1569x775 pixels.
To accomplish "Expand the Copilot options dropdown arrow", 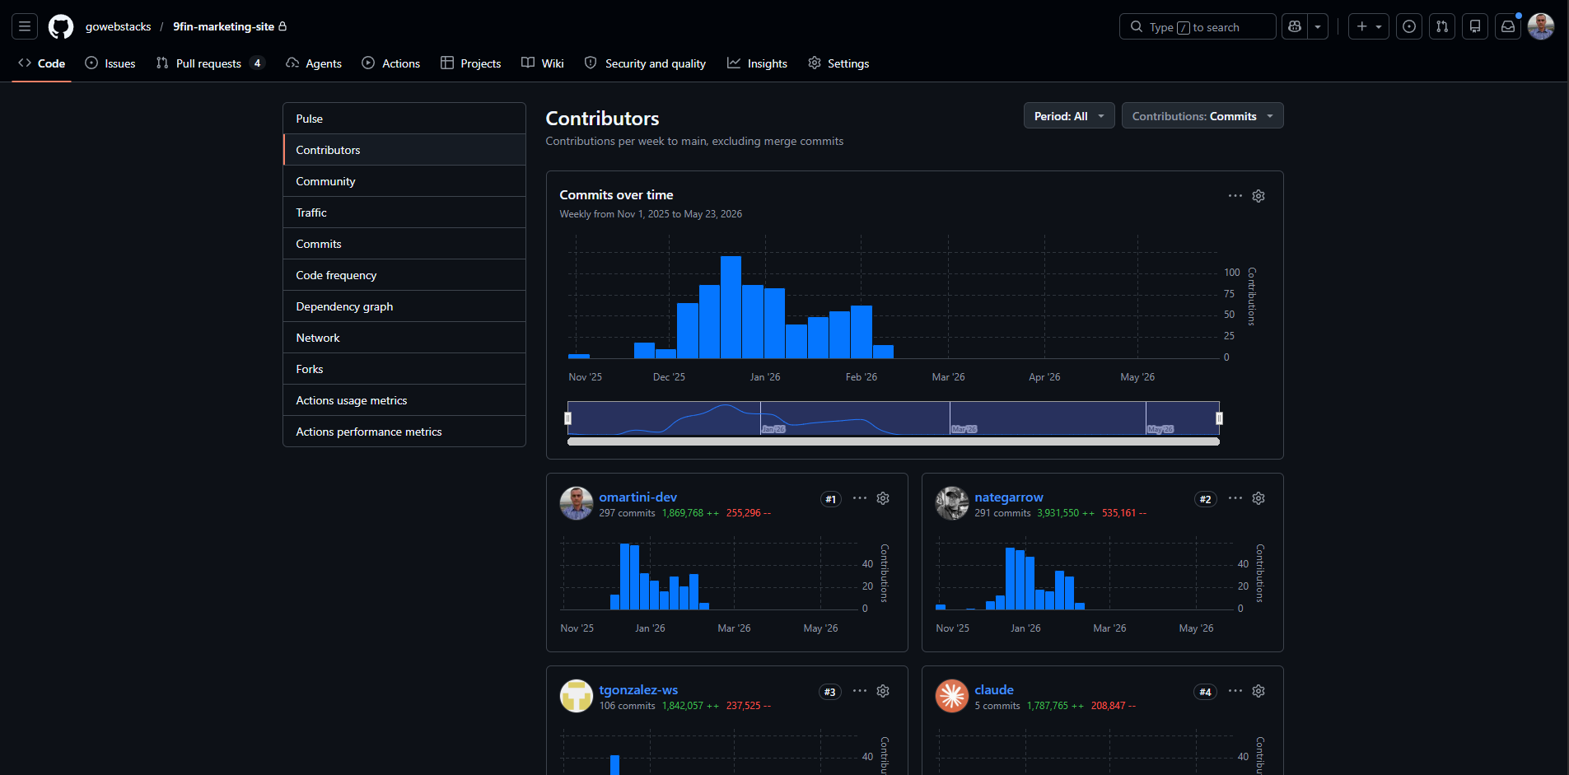I will click(1318, 26).
